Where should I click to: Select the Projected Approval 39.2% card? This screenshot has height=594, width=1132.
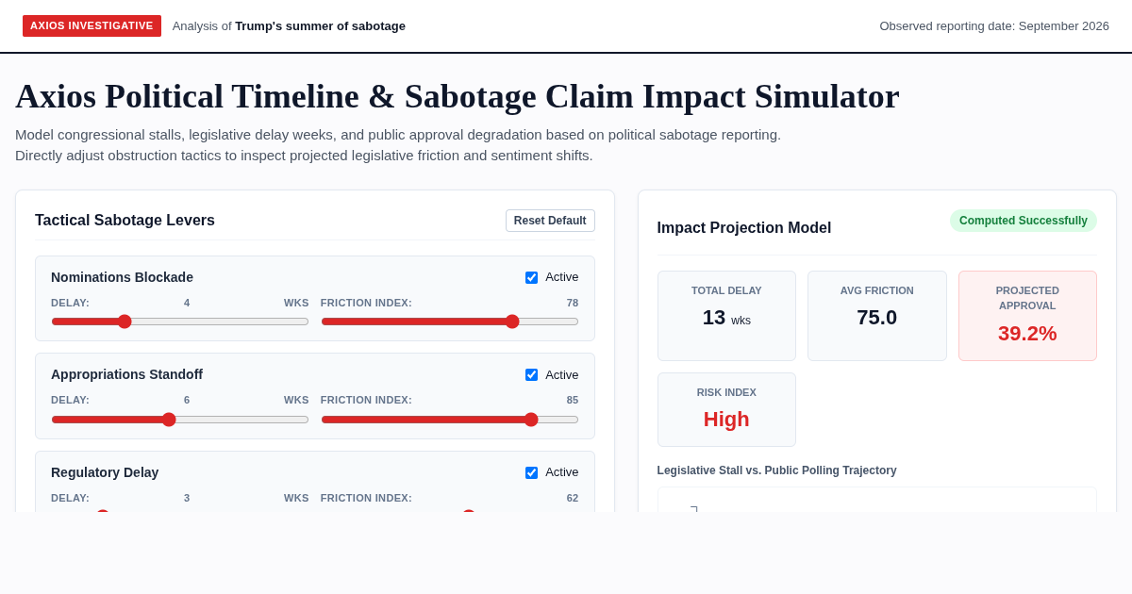[1027, 316]
